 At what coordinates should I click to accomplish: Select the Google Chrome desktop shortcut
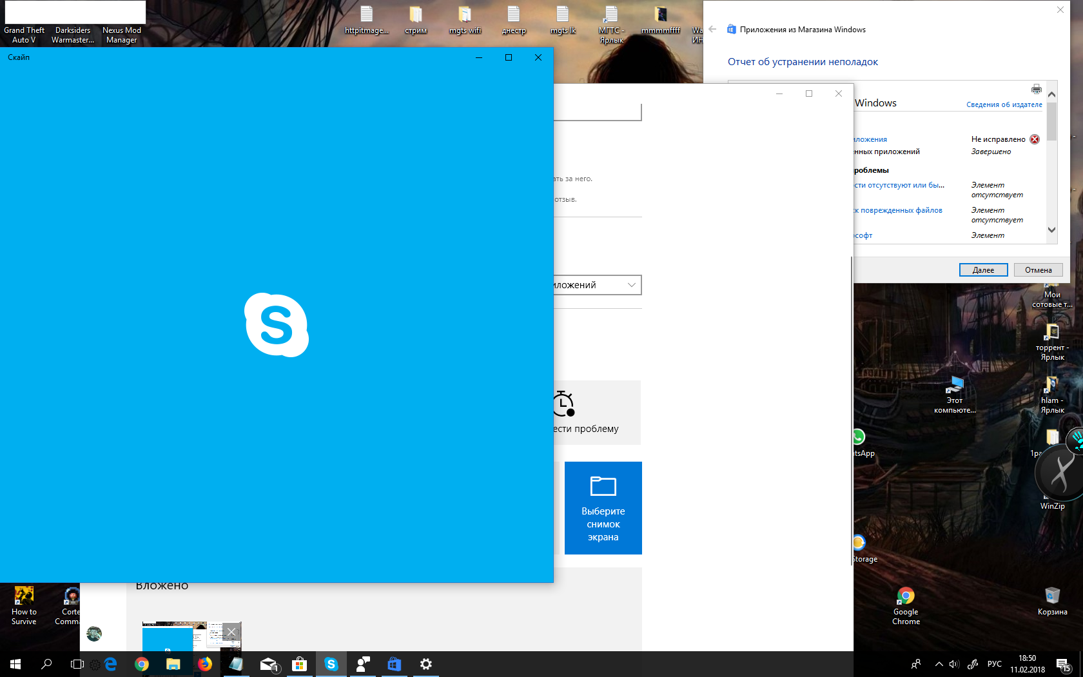click(906, 605)
